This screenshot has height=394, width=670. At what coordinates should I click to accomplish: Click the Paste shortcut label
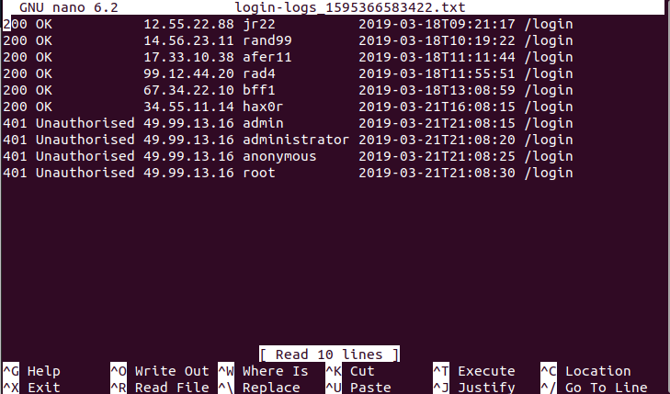tap(369, 388)
